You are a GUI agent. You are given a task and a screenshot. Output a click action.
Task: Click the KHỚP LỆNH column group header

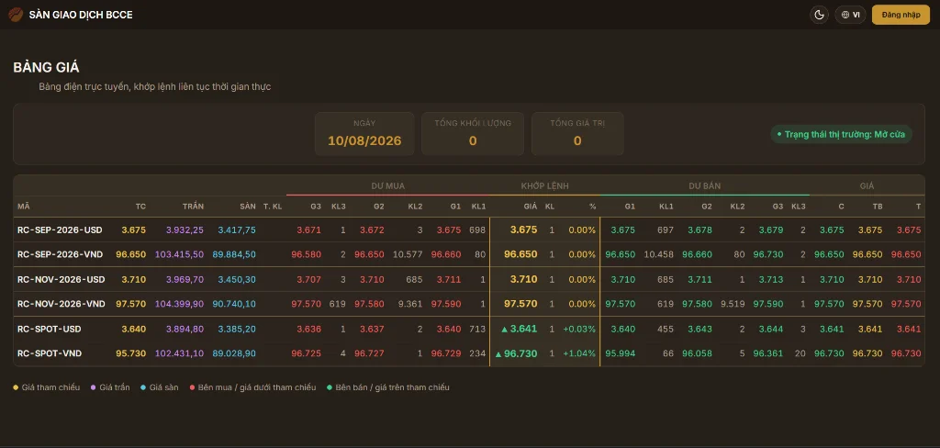544,186
